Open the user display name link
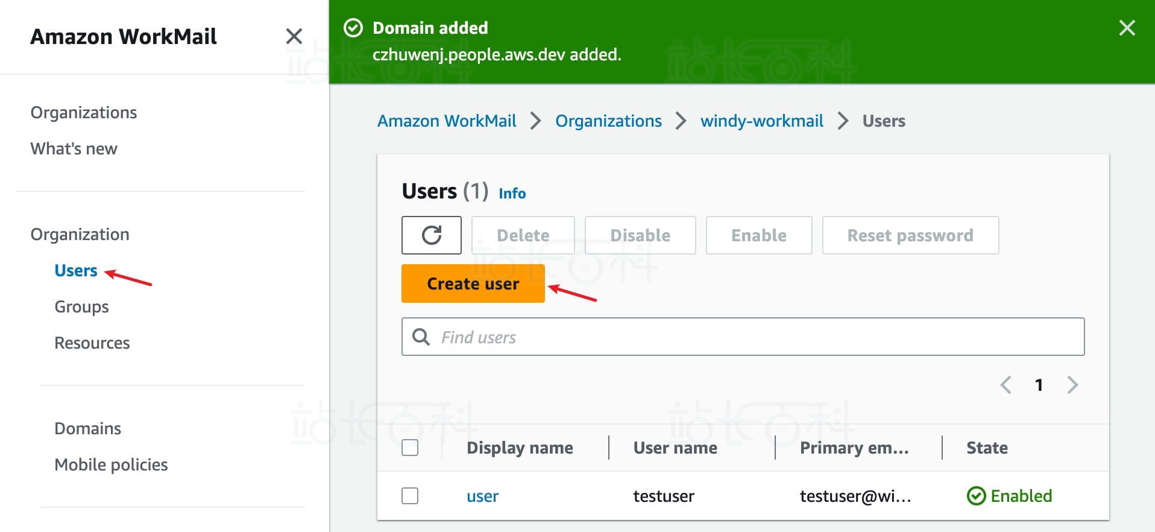 tap(482, 496)
